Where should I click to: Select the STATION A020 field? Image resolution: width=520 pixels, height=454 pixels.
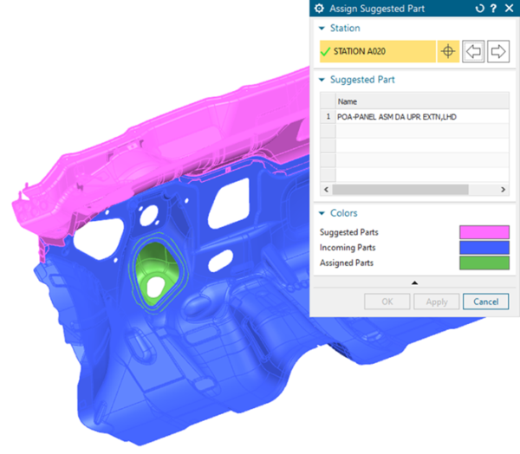[377, 51]
